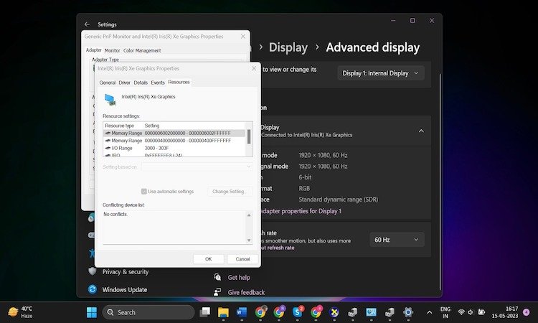Switch to the Driver tab

coord(125,83)
